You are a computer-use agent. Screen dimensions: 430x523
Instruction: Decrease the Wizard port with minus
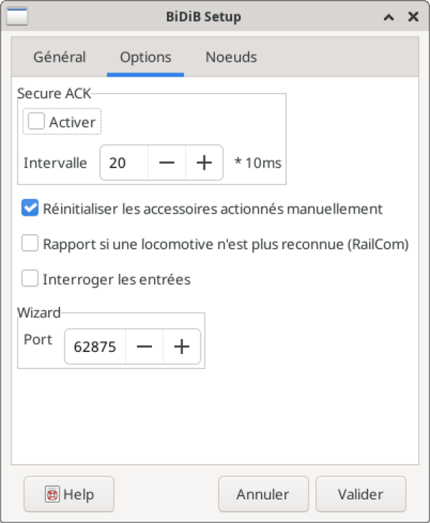(x=144, y=347)
